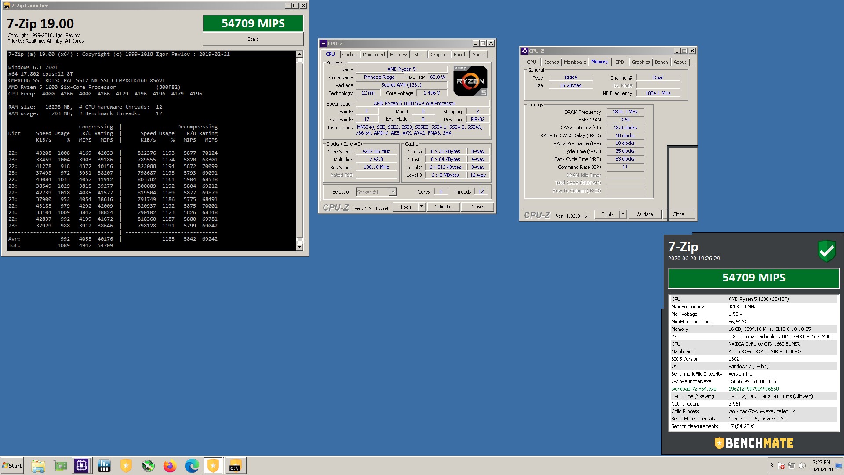Click the workload-7z-x64.exe row in BenchMate

(753, 389)
